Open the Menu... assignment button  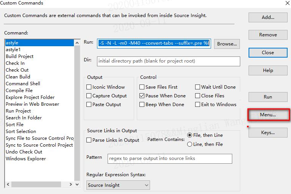pyautogui.click(x=268, y=115)
